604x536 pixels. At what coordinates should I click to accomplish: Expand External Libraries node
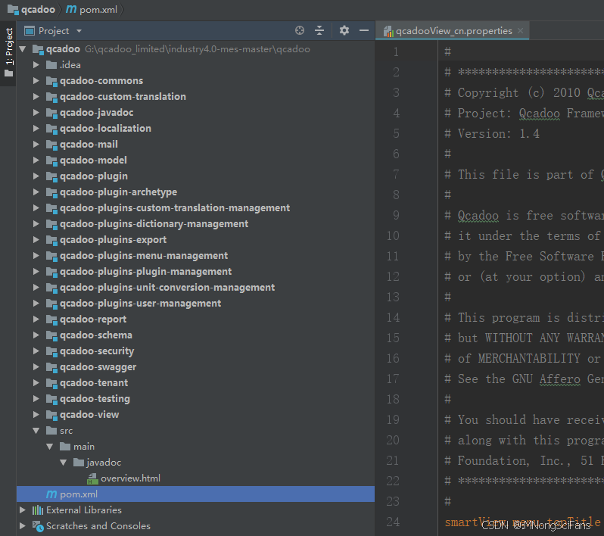23,510
